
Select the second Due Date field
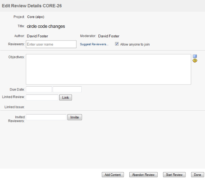point(67,90)
